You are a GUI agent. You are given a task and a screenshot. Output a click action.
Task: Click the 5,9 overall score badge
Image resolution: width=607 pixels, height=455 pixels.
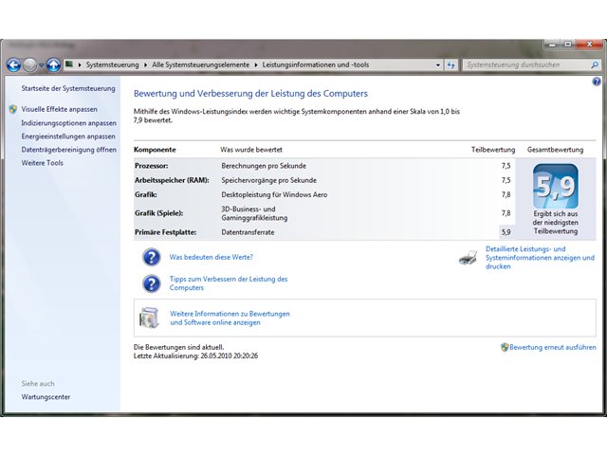coord(556,186)
